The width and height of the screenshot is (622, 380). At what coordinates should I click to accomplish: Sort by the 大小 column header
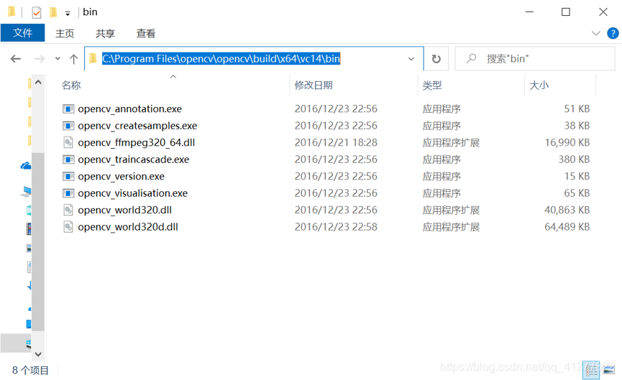tap(539, 85)
